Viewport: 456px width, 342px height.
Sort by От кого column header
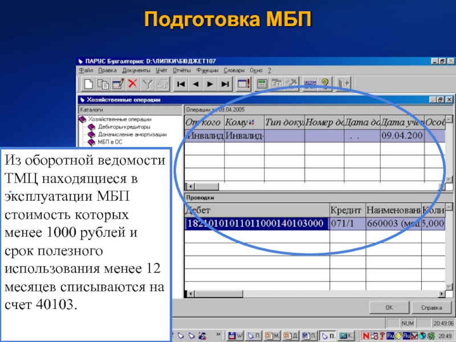pos(204,122)
